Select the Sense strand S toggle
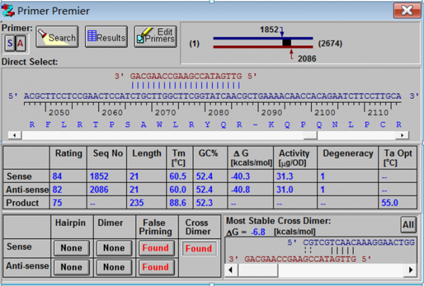Screen dimensions: 424x286 [10, 44]
